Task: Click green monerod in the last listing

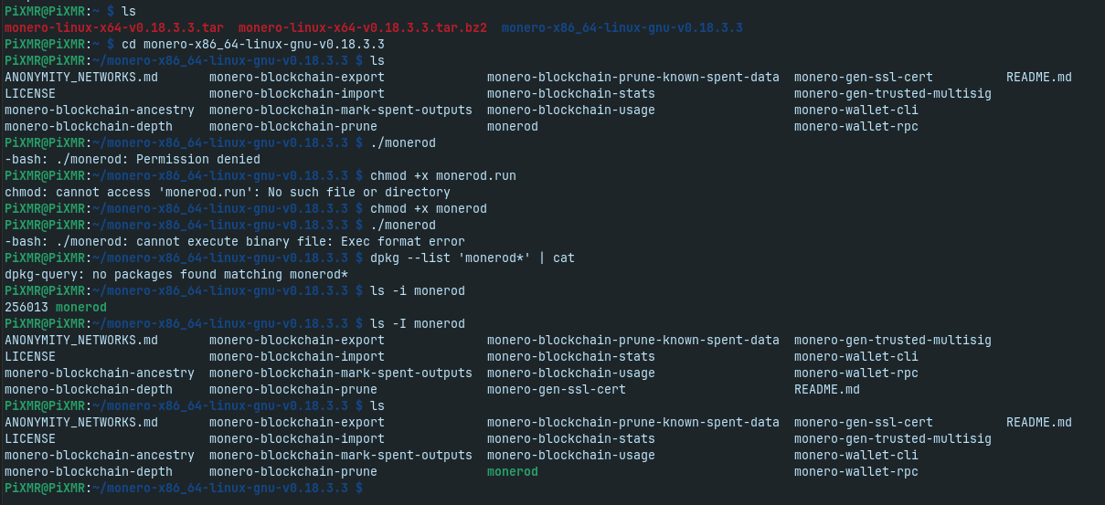Action: [512, 472]
